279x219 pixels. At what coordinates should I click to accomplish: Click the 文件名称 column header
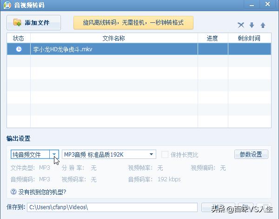pyautogui.click(x=114, y=38)
